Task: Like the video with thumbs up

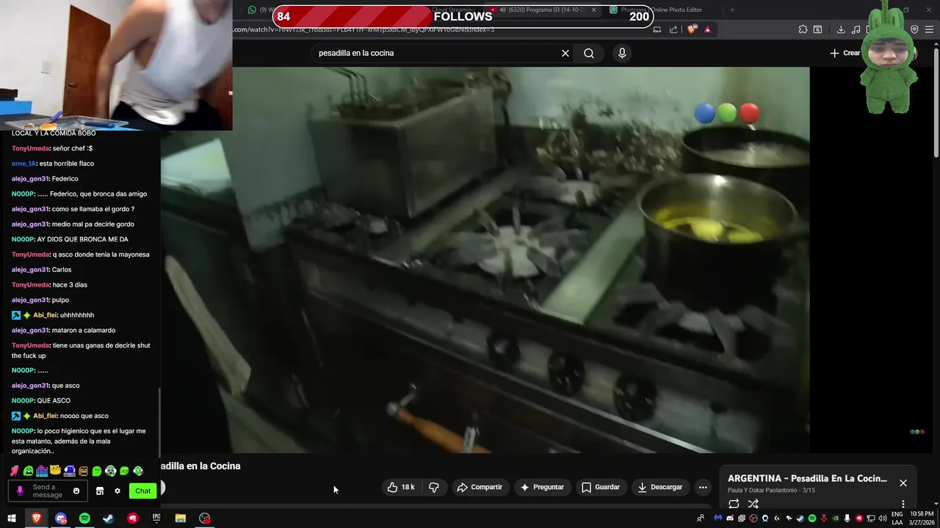Action: (x=401, y=487)
